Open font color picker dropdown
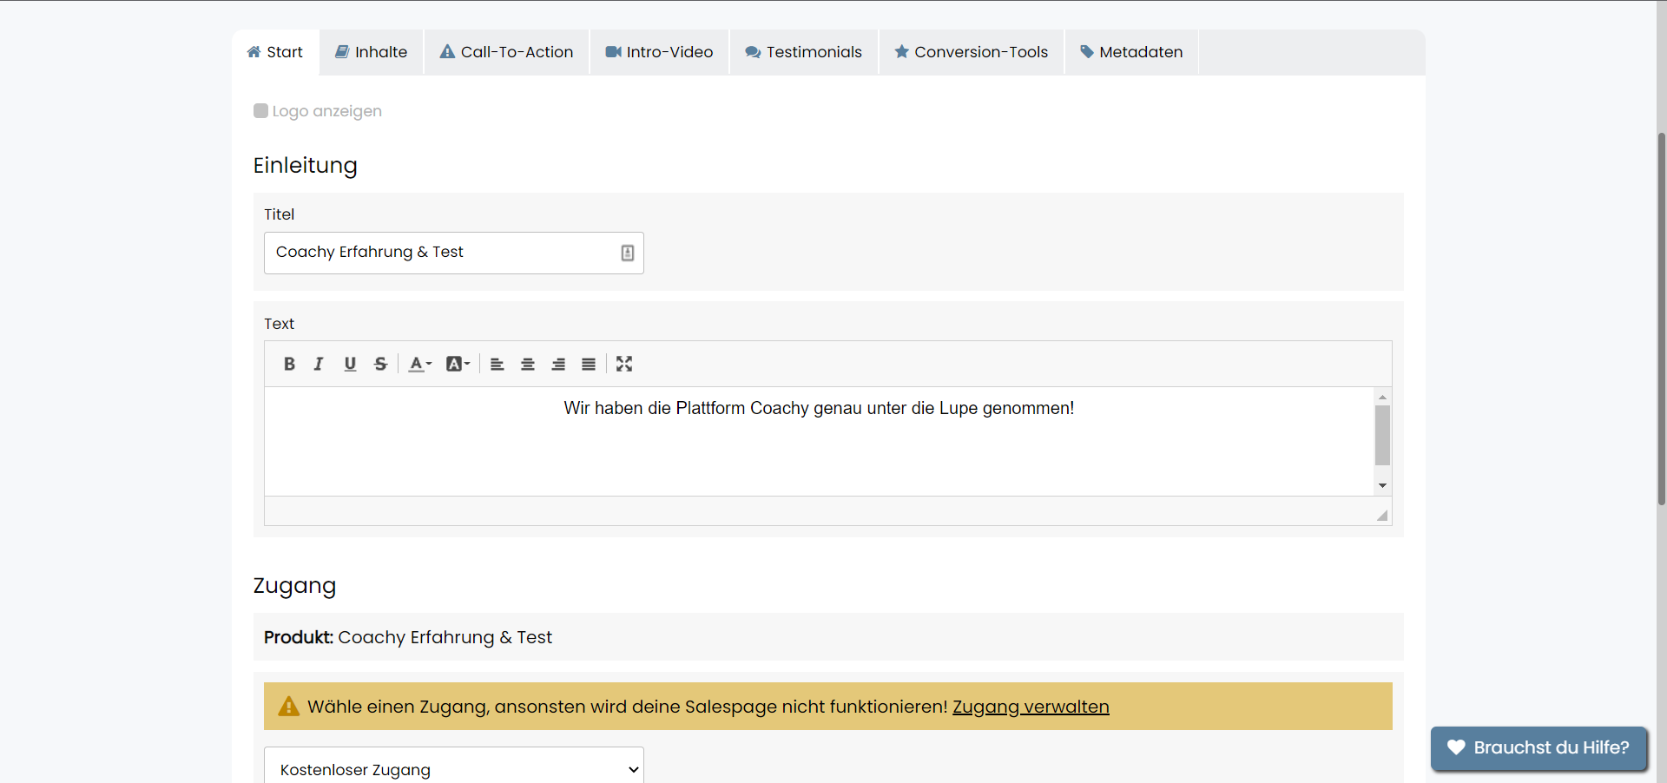 (420, 364)
